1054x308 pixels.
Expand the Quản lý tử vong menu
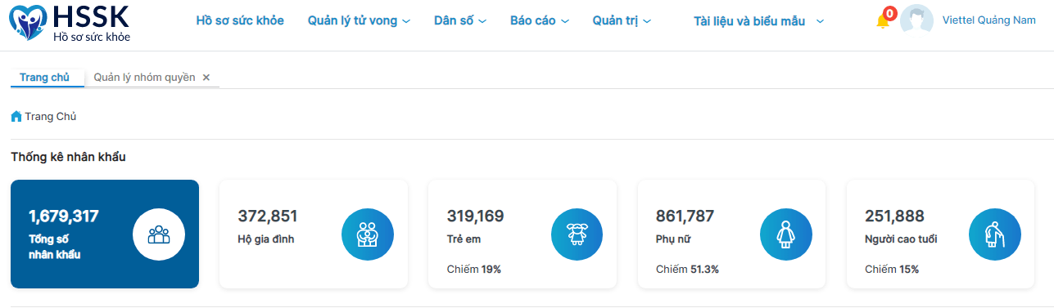[x=359, y=20]
